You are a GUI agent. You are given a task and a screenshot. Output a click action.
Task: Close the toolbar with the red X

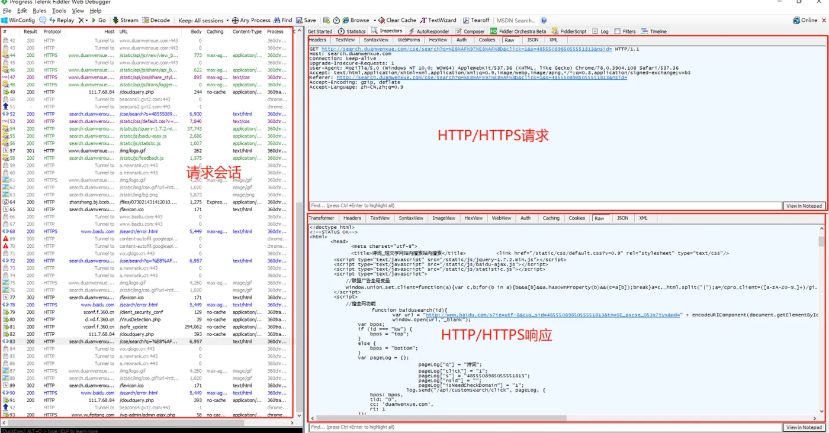[823, 20]
